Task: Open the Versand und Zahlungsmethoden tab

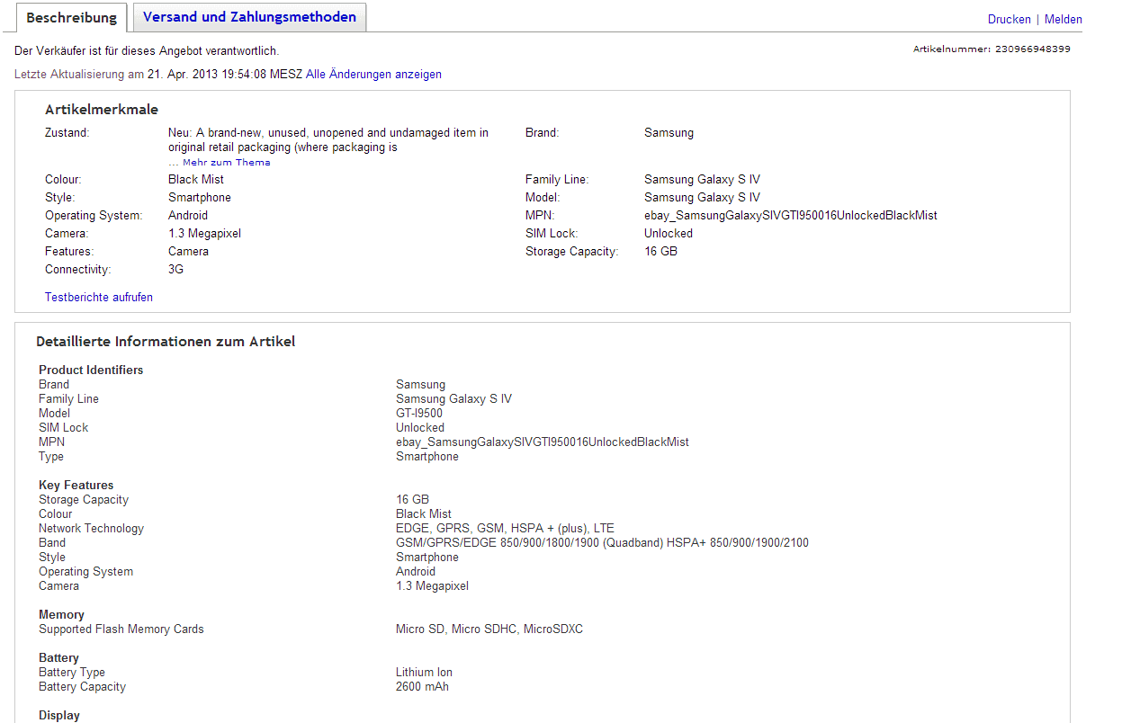Action: tap(249, 17)
